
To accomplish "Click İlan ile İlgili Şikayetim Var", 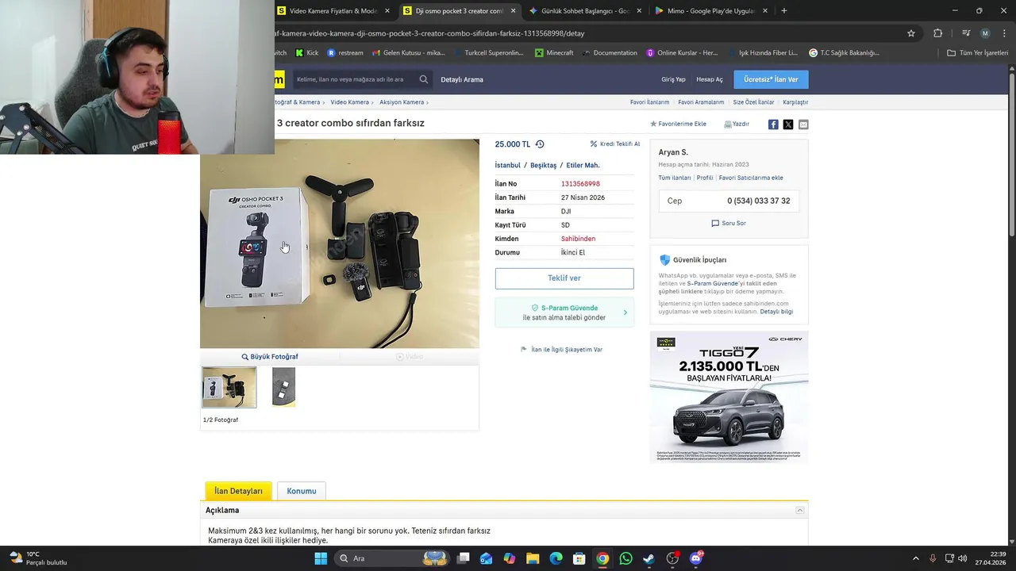I will pos(561,350).
